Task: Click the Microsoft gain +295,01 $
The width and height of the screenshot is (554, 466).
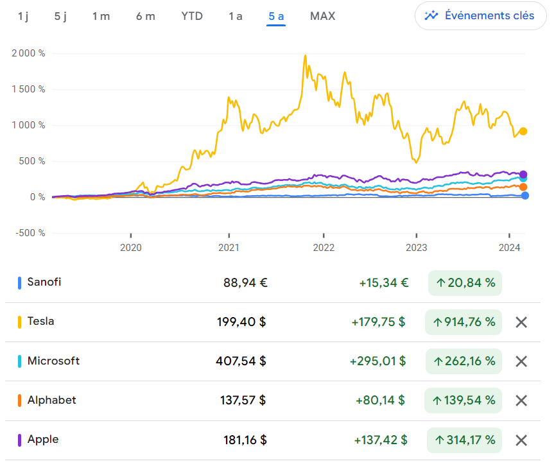Action: pos(377,361)
